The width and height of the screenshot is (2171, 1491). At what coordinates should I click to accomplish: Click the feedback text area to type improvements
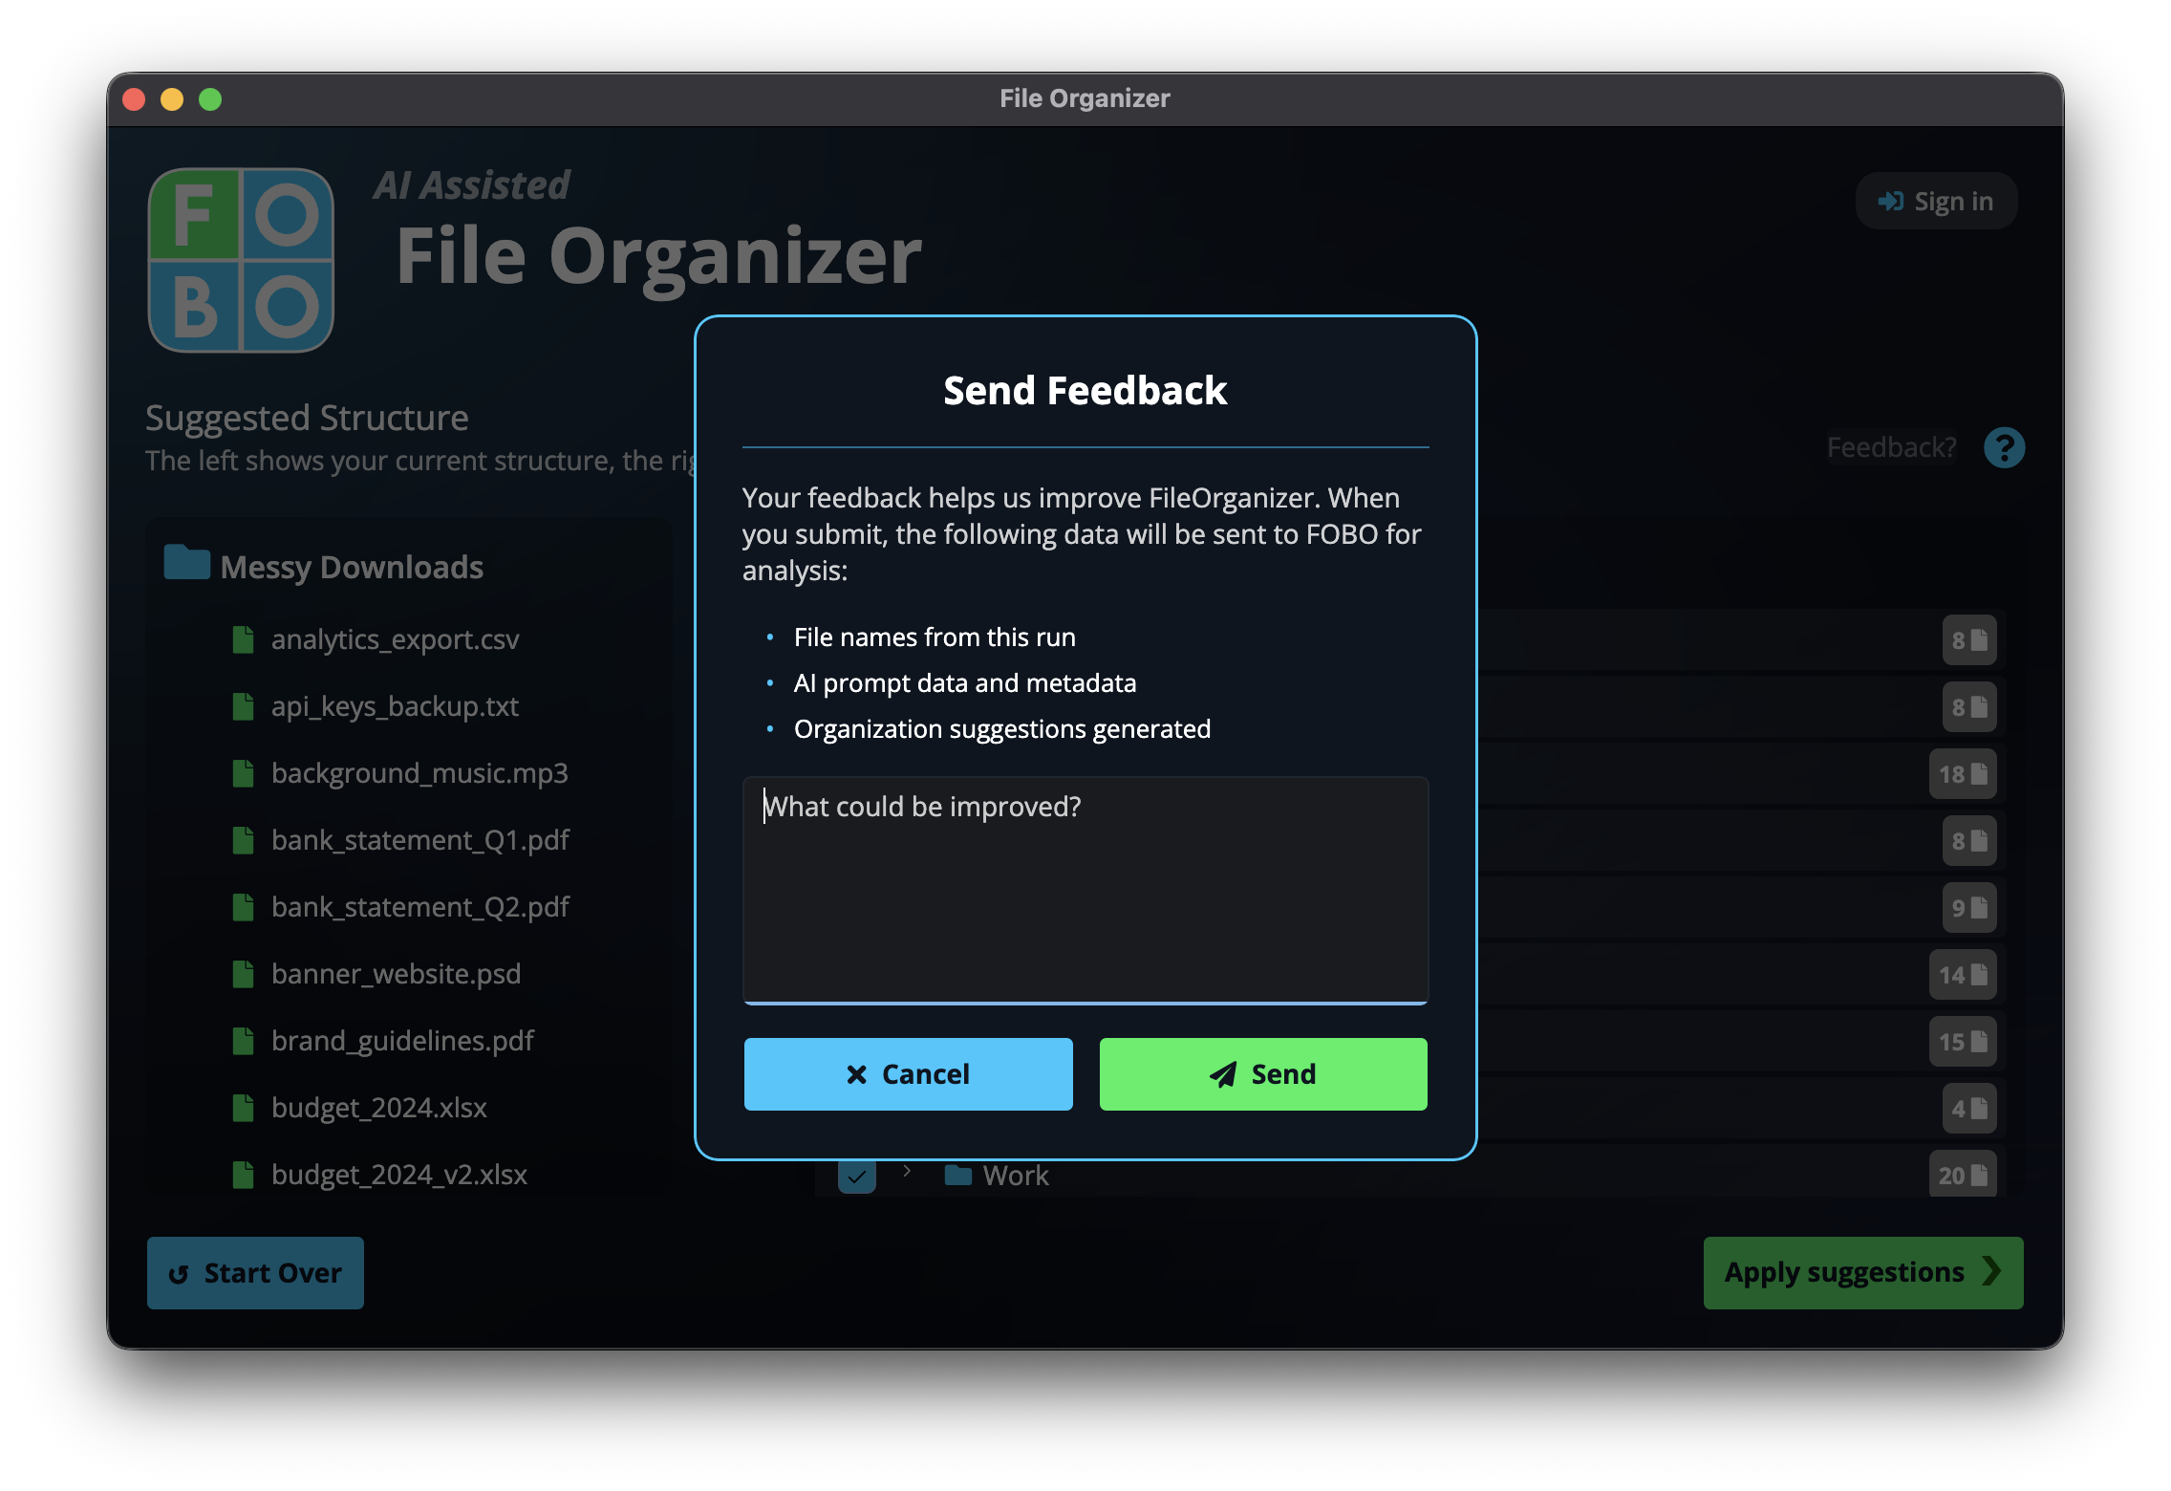pos(1085,889)
